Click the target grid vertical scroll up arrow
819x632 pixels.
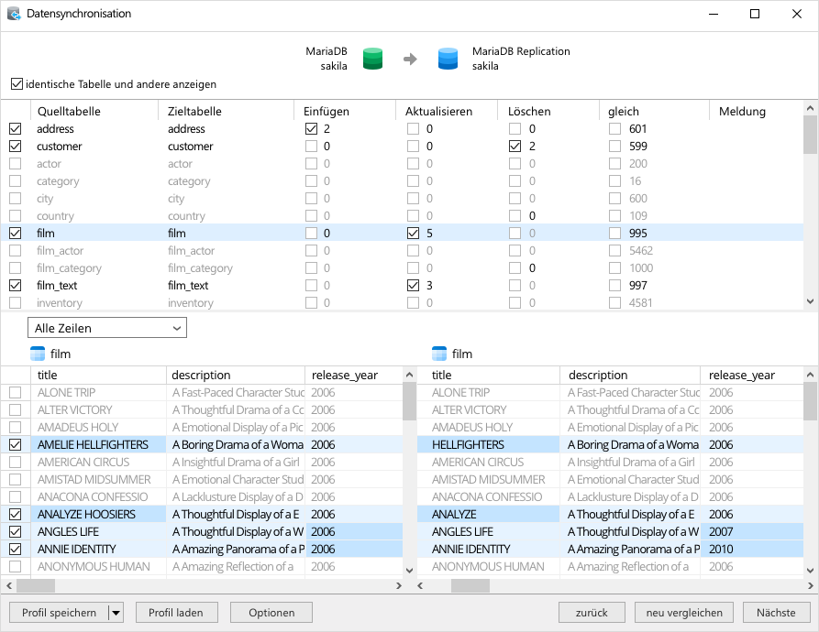coord(810,375)
